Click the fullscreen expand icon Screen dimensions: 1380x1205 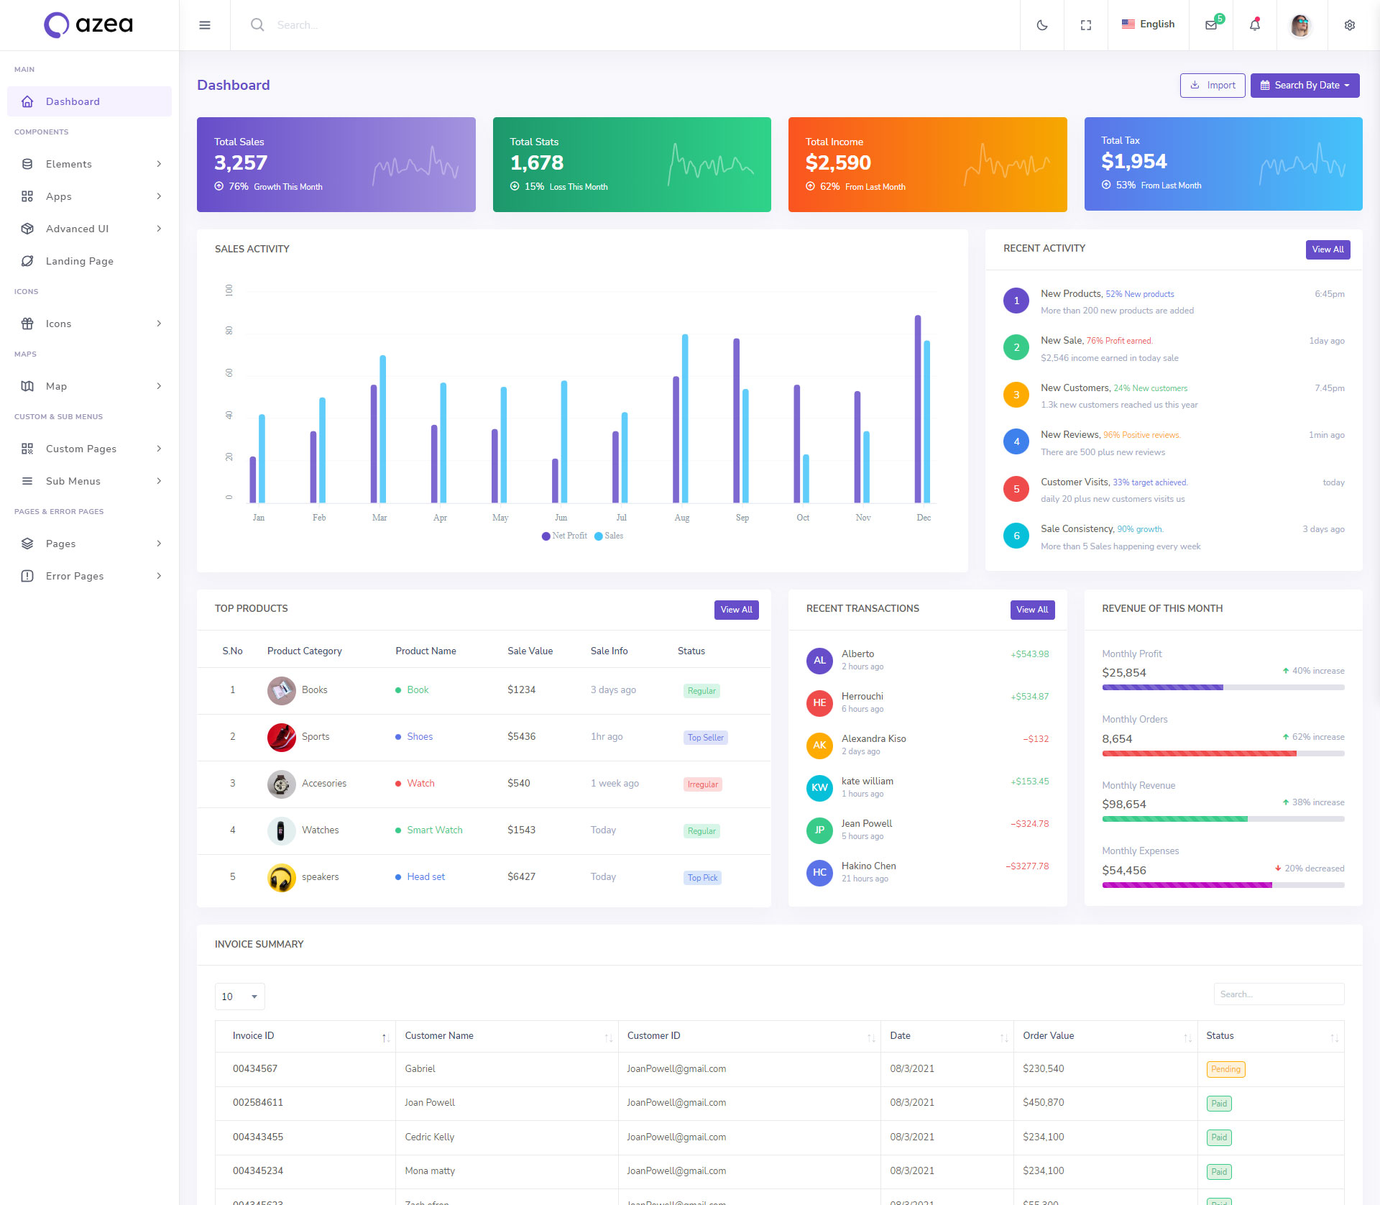1085,24
